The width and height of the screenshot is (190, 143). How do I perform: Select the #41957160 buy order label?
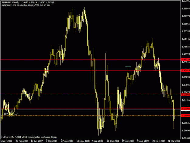pyautogui.click(x=10, y=114)
